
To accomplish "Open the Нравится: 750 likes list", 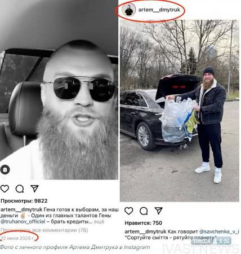I will (143, 223).
